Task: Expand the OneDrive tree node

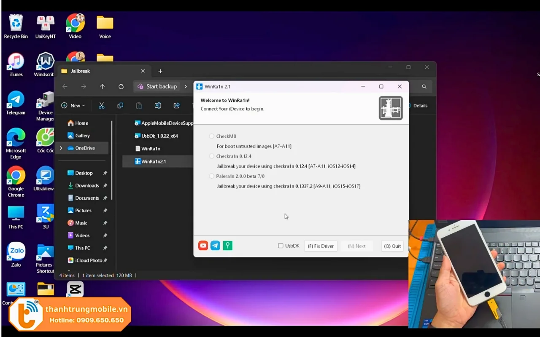Action: tap(61, 148)
